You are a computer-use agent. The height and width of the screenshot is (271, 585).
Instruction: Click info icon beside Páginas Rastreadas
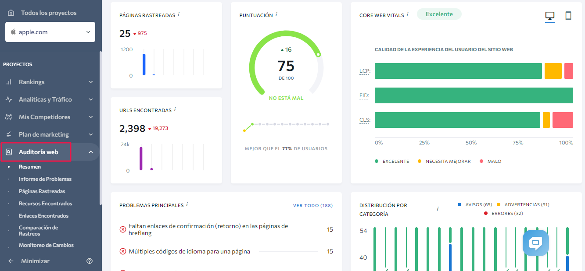coord(179,14)
